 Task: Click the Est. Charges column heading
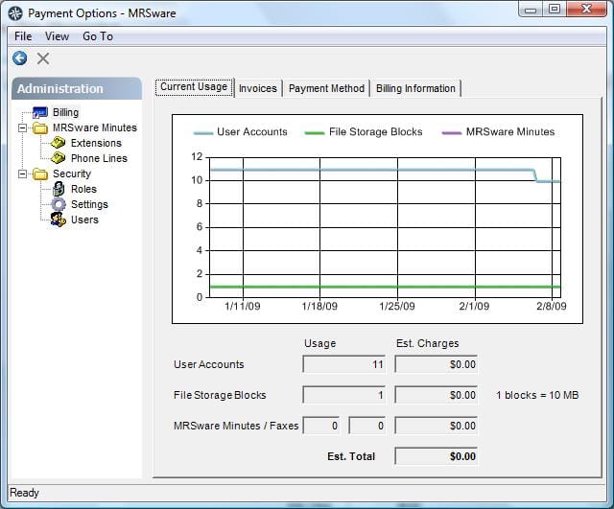coord(427,343)
